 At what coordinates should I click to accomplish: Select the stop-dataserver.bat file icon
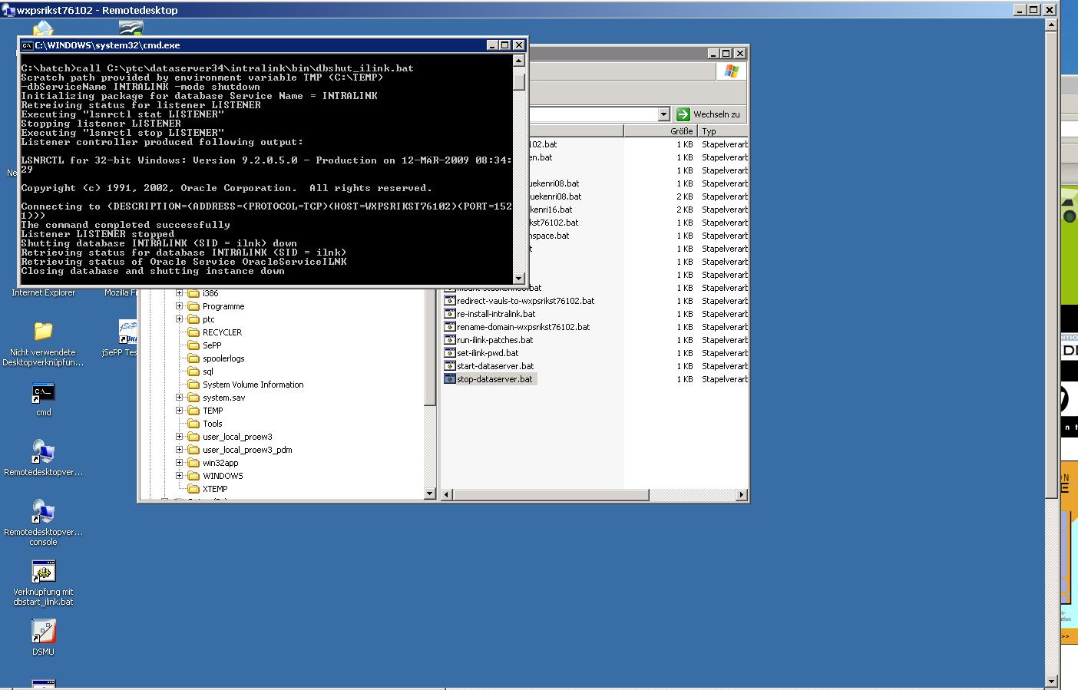pos(450,379)
